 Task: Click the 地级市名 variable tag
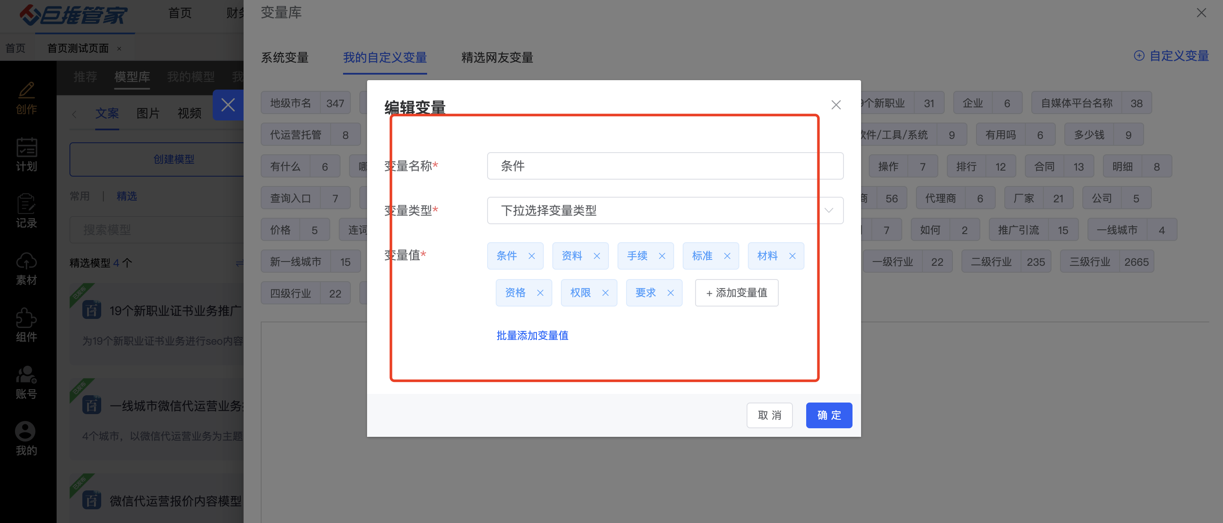[305, 103]
